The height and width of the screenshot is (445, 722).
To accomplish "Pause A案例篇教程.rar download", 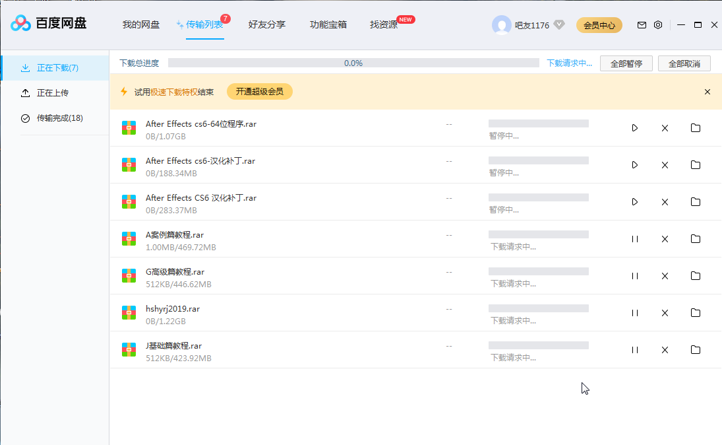I will pyautogui.click(x=634, y=239).
